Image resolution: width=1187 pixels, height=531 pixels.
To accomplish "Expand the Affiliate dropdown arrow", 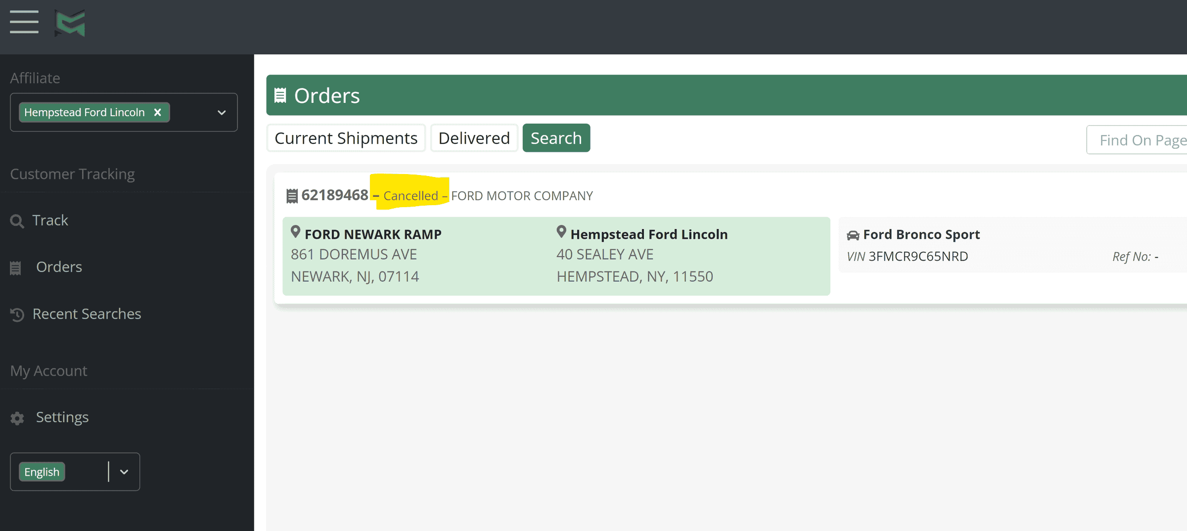I will pos(222,113).
